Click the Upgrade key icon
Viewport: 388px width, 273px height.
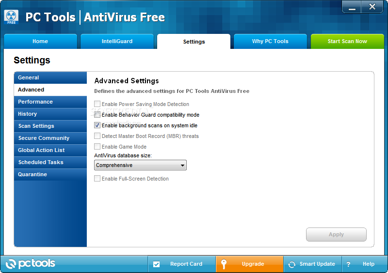(x=224, y=264)
